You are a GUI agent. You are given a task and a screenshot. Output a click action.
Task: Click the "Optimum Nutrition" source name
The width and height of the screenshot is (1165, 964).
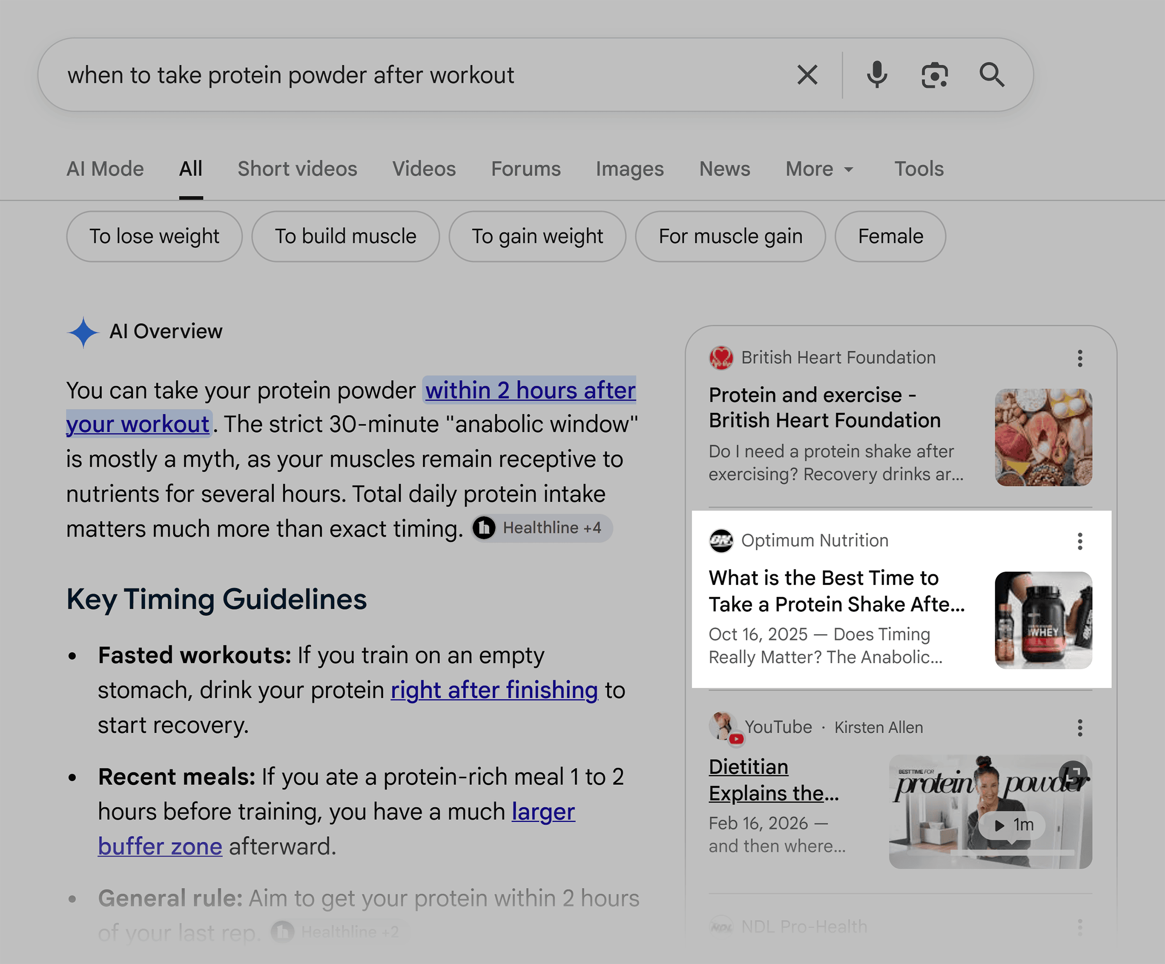tap(815, 541)
